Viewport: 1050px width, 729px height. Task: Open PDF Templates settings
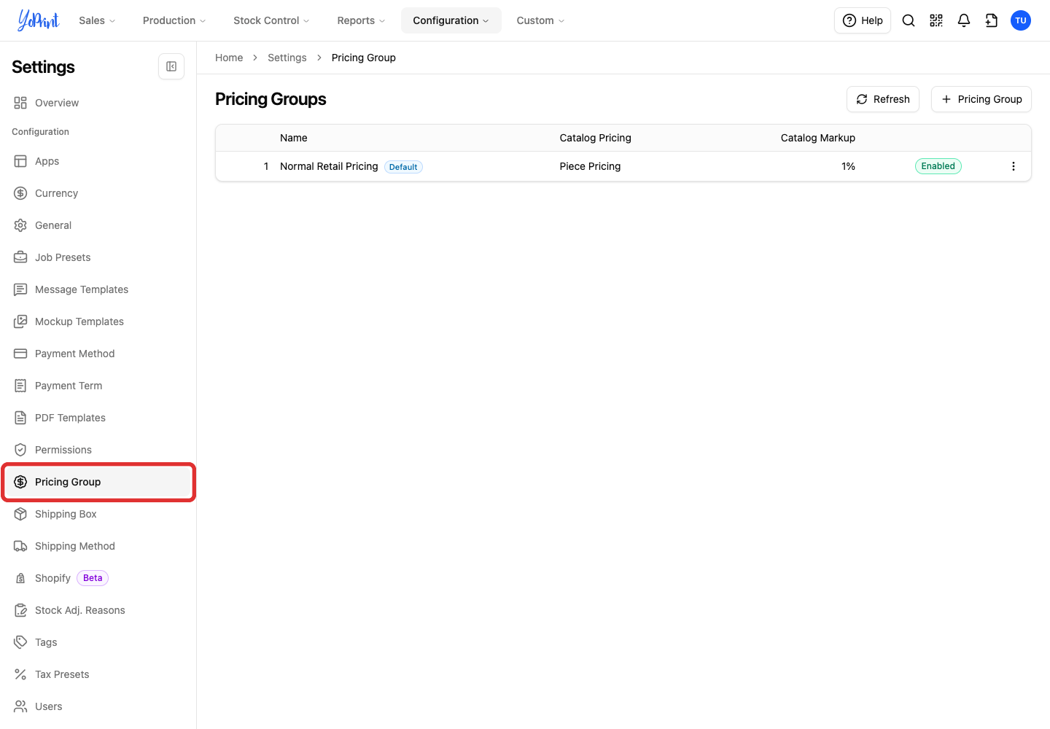coord(98,418)
